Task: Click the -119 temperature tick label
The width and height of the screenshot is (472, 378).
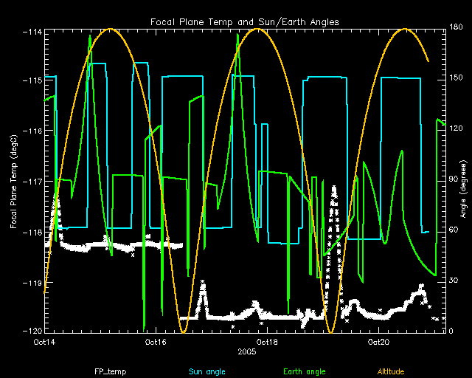Action: (x=32, y=282)
